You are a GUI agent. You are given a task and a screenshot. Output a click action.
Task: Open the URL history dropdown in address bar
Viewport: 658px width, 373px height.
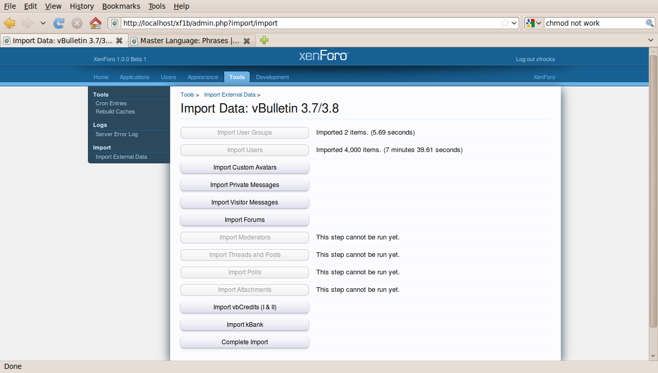pos(514,23)
